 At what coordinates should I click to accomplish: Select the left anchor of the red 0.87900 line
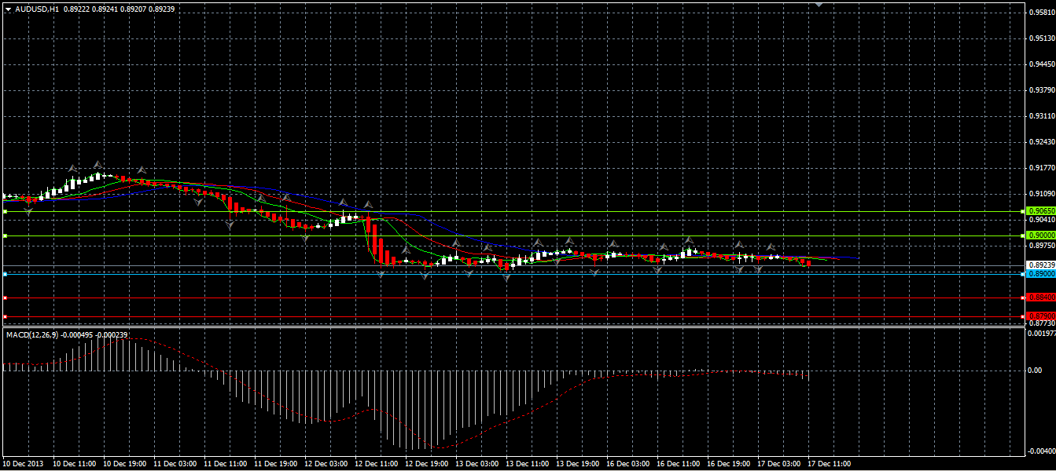(x=5, y=316)
